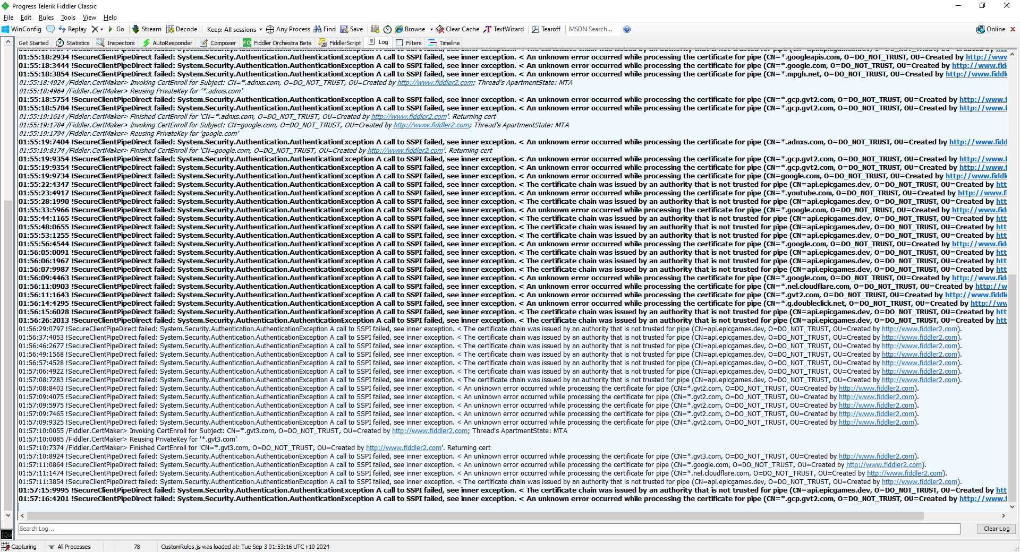Switch to the Get Started tab
This screenshot has height=552, width=1020.
33,43
